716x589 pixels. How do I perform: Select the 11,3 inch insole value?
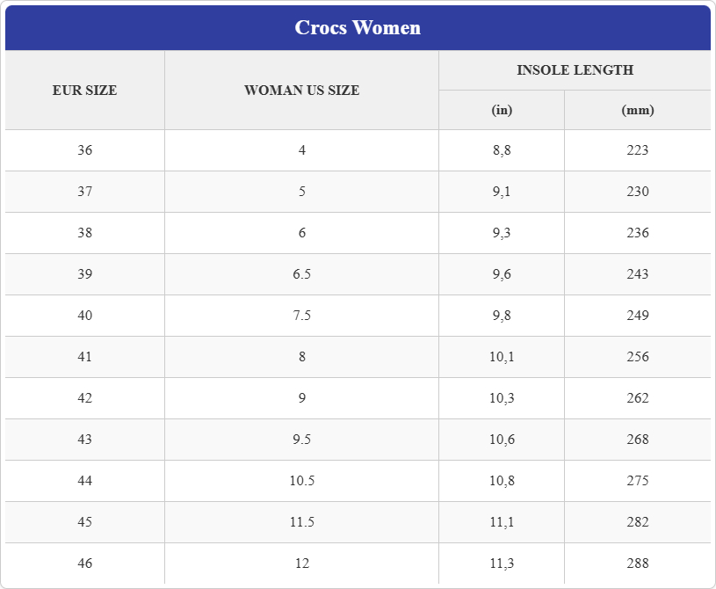click(502, 564)
